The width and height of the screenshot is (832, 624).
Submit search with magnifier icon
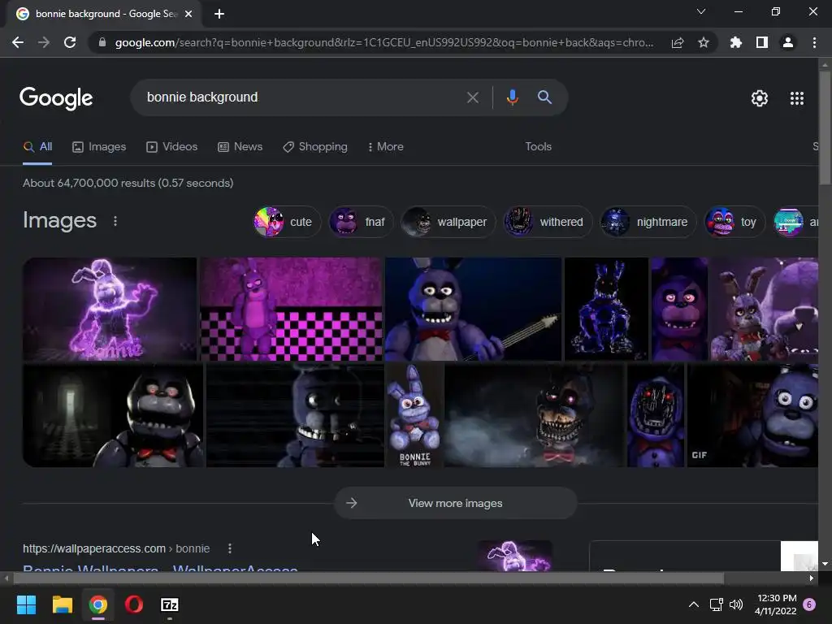tap(544, 97)
